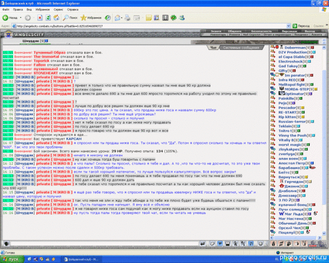The width and height of the screenshot is (329, 263).
Task: Expand the Mail button dropdown arrow
Action: [x=122, y=18]
